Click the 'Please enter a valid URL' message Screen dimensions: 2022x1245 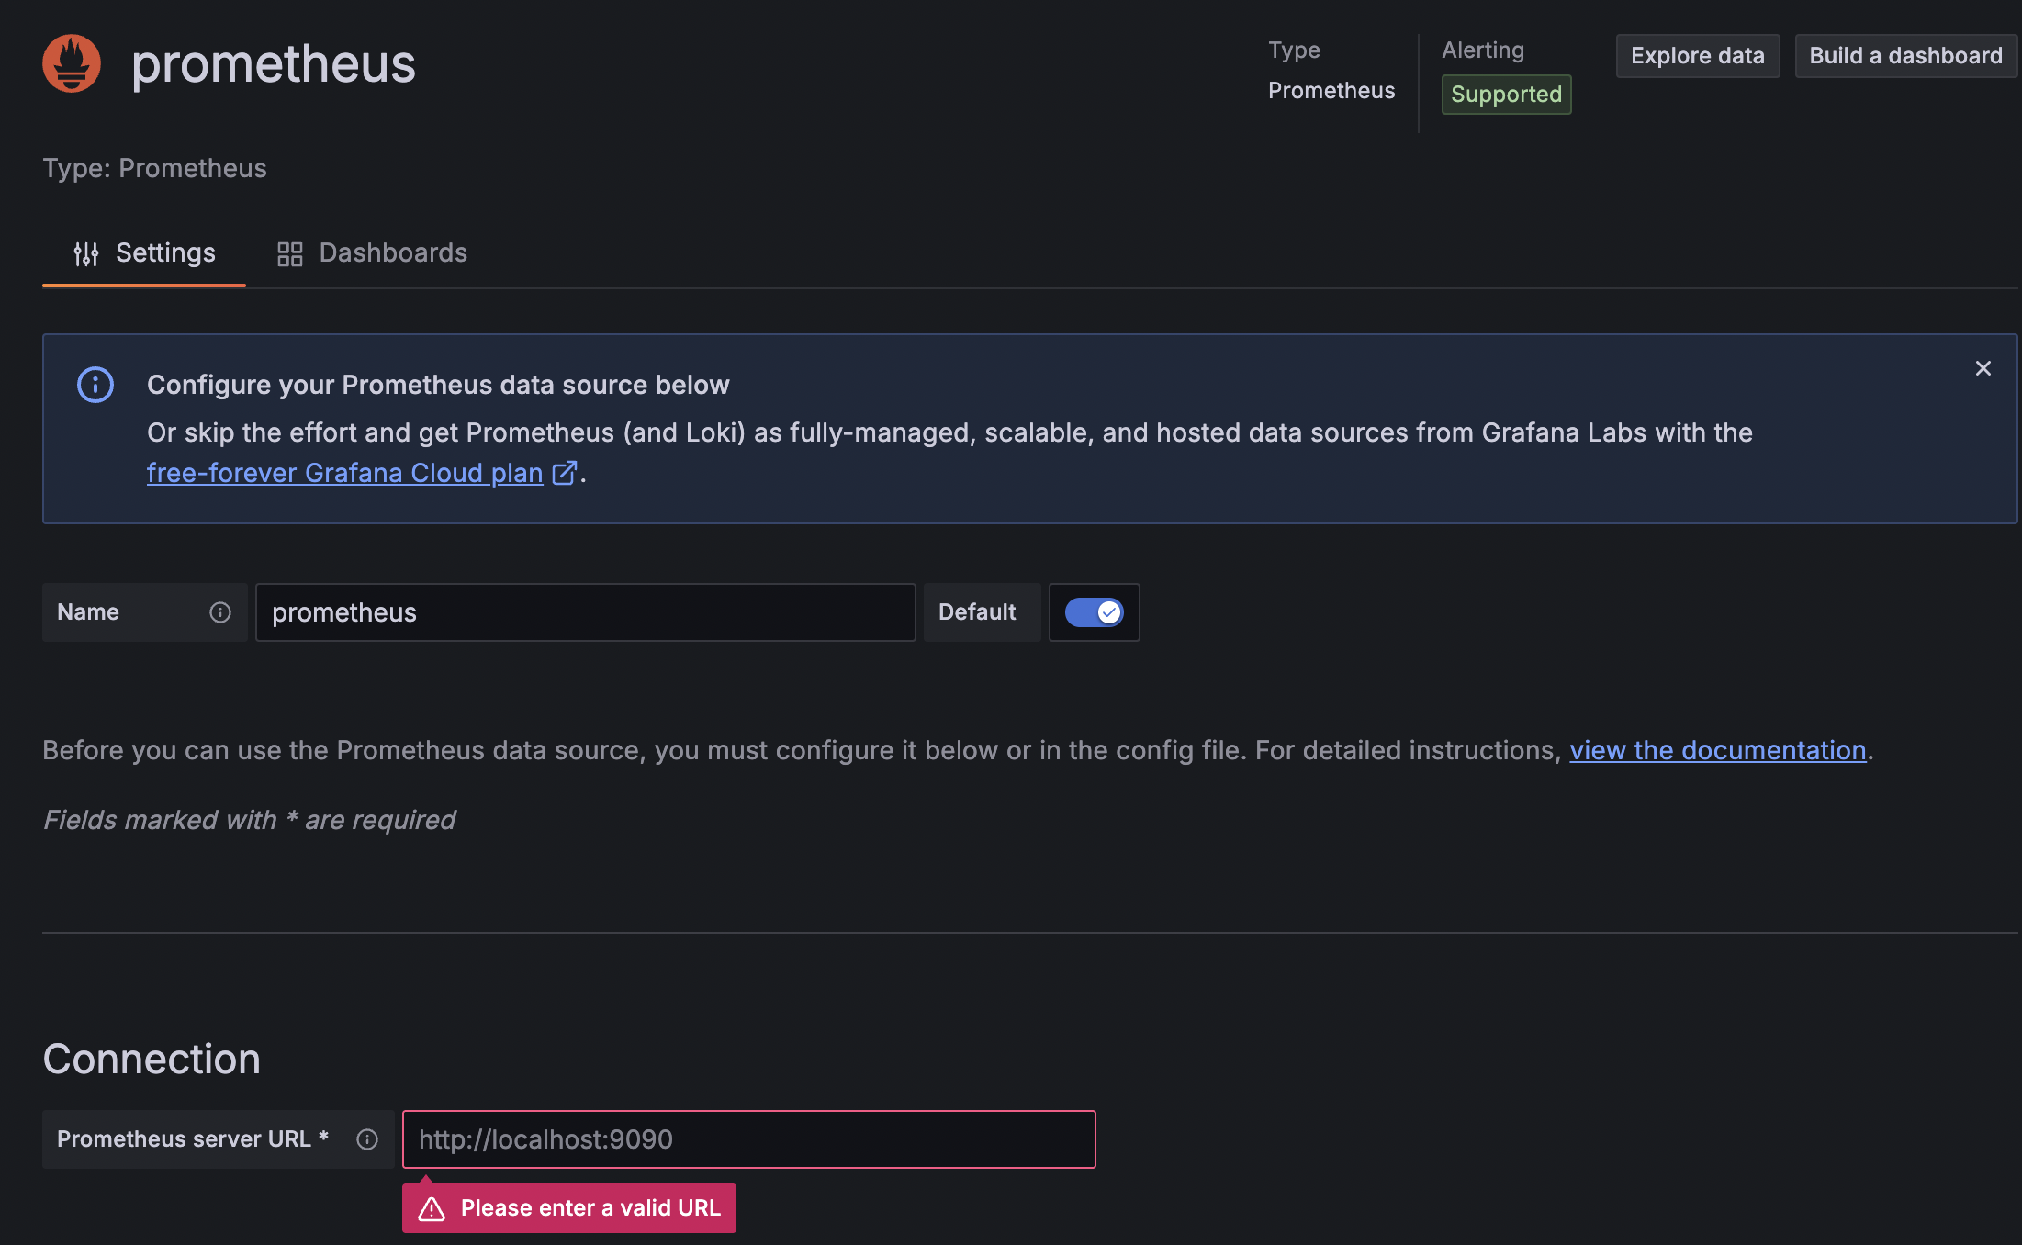(590, 1208)
